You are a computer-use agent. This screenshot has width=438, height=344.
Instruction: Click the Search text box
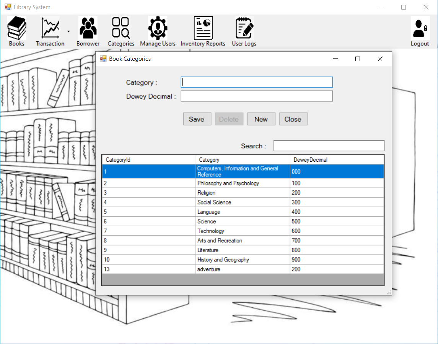click(329, 146)
